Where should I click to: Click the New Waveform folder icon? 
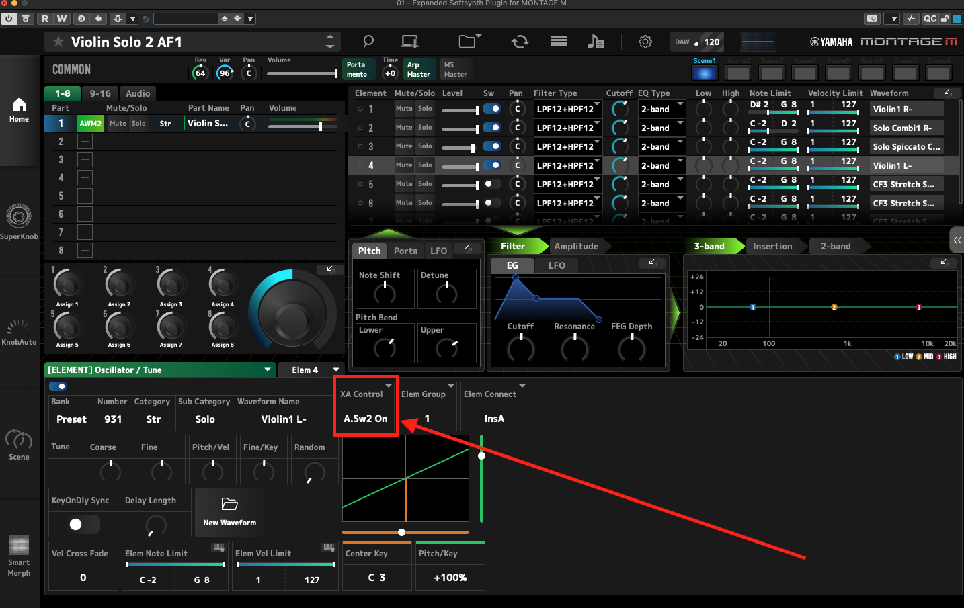(x=229, y=505)
